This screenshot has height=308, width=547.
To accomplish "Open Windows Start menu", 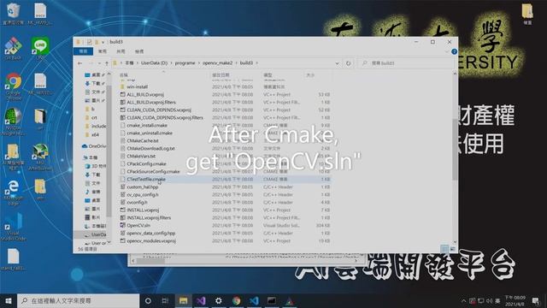I will click(x=9, y=300).
